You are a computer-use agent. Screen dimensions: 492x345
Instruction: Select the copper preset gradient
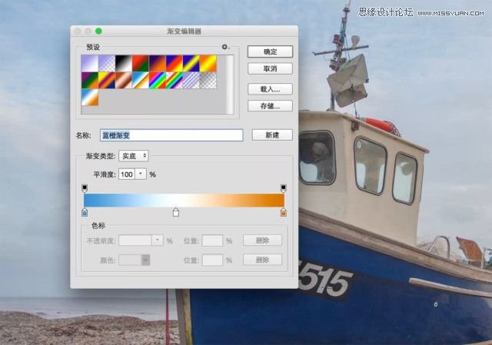(x=124, y=80)
